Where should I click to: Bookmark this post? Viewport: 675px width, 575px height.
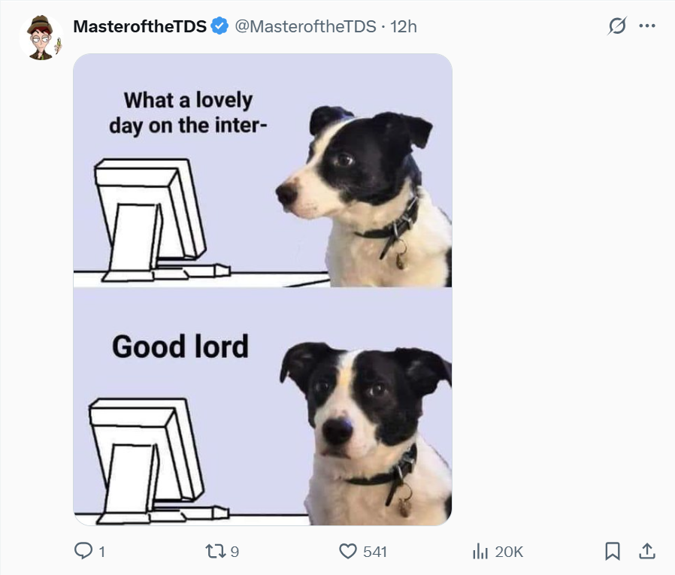pyautogui.click(x=613, y=552)
